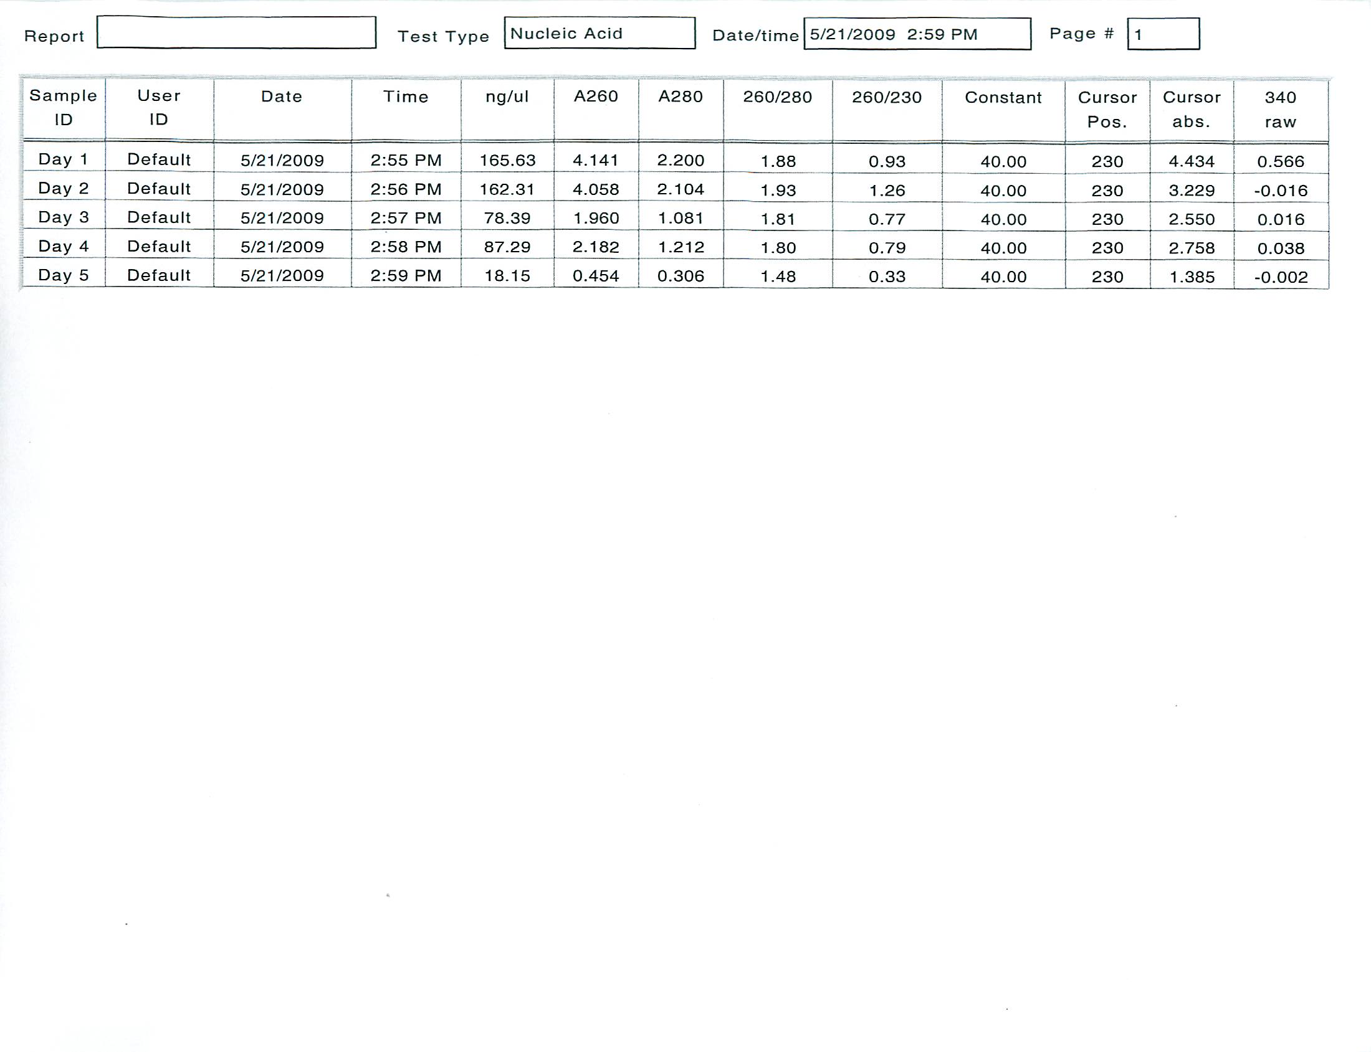Click the Cursor abs. column header
The height and width of the screenshot is (1052, 1371).
[1192, 110]
